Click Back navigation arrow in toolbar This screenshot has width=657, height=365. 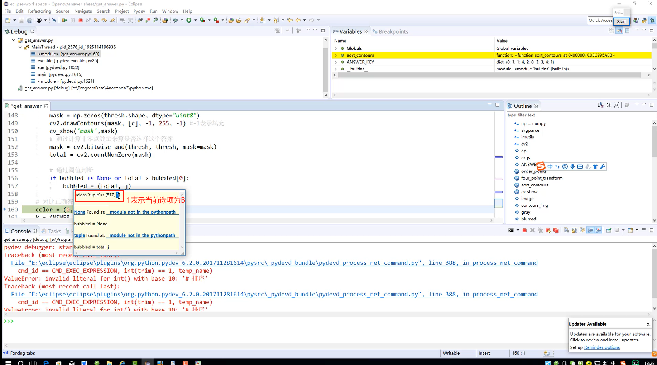pos(298,20)
